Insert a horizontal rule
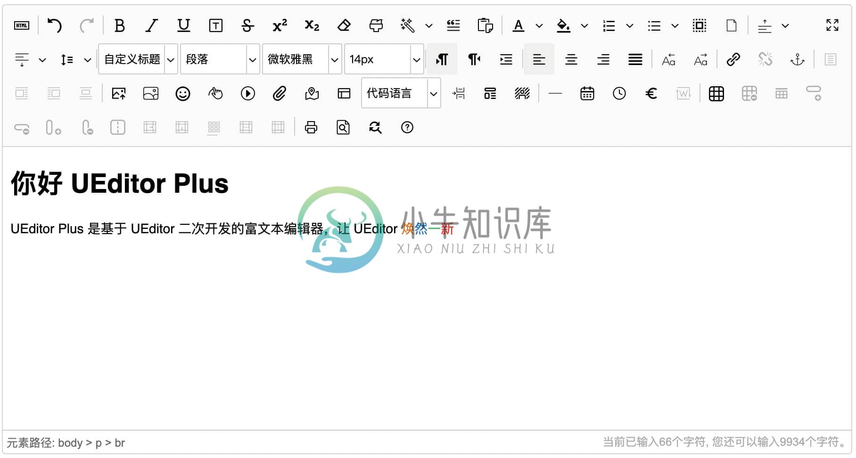This screenshot has width=856, height=458. point(555,93)
